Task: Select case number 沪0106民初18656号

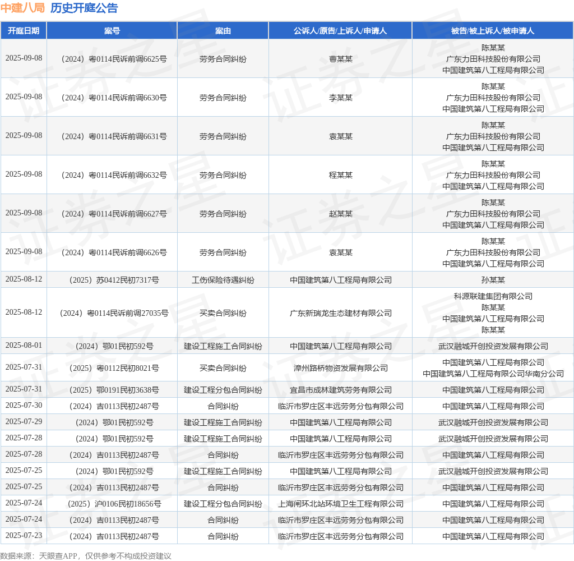Action: click(x=114, y=504)
